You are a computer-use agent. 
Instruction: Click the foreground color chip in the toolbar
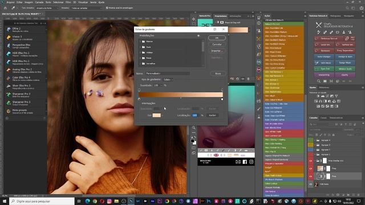coord(192,141)
